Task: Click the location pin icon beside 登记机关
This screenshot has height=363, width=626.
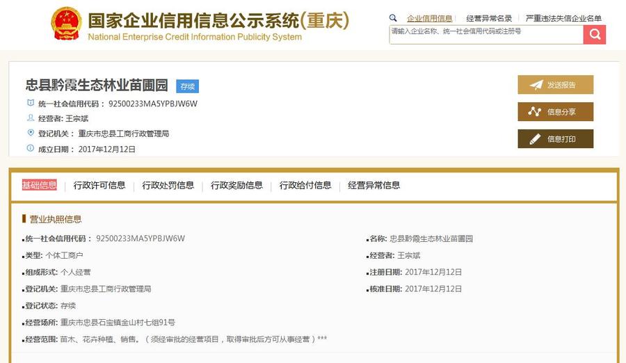Action: (31, 133)
